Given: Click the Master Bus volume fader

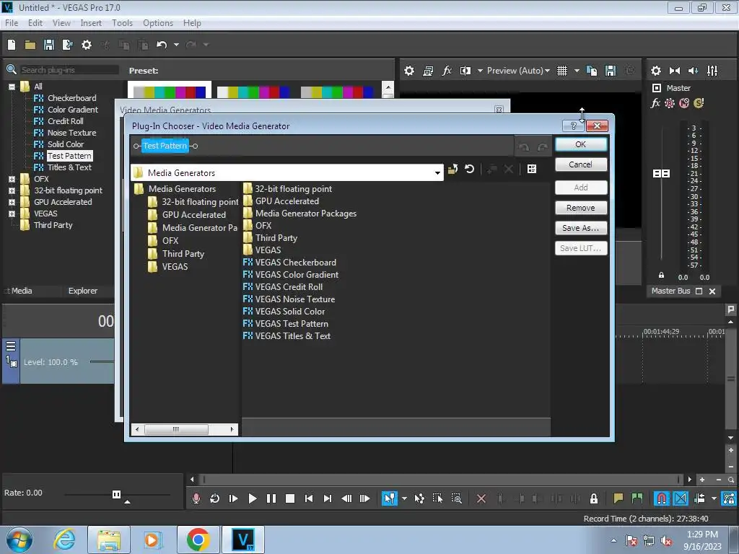Looking at the screenshot, I should pos(661,173).
